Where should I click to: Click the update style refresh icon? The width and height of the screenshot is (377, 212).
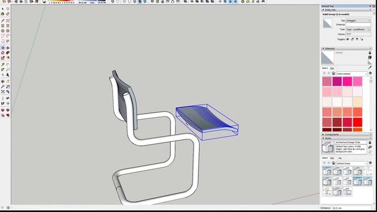(x=370, y=152)
